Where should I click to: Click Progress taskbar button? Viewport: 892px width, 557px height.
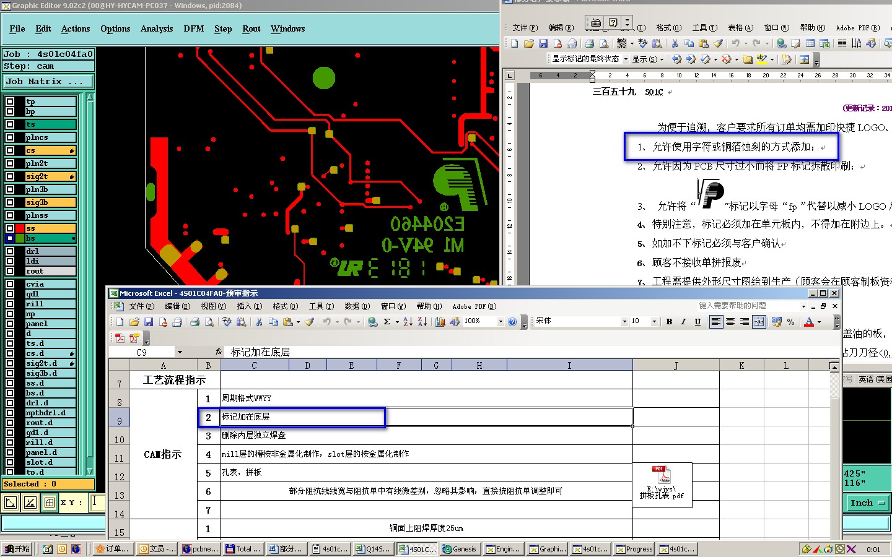pyautogui.click(x=635, y=549)
